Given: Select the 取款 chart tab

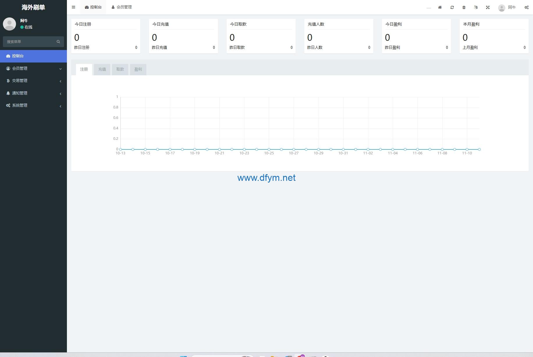Looking at the screenshot, I should click(x=120, y=69).
